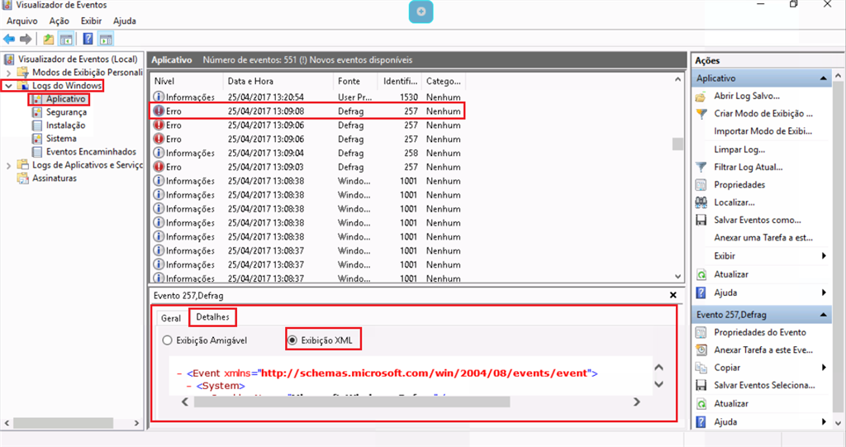
Task: Open the Exibir submenu arrow
Action: click(x=824, y=256)
